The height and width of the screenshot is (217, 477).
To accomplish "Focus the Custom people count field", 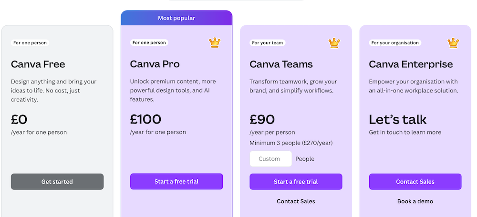I will [270, 159].
